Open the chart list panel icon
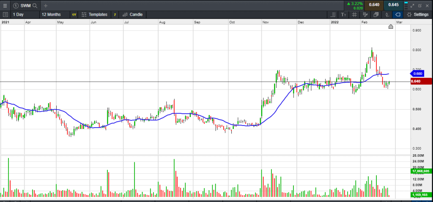The height and width of the screenshot is (202, 433). pyautogui.click(x=5, y=14)
